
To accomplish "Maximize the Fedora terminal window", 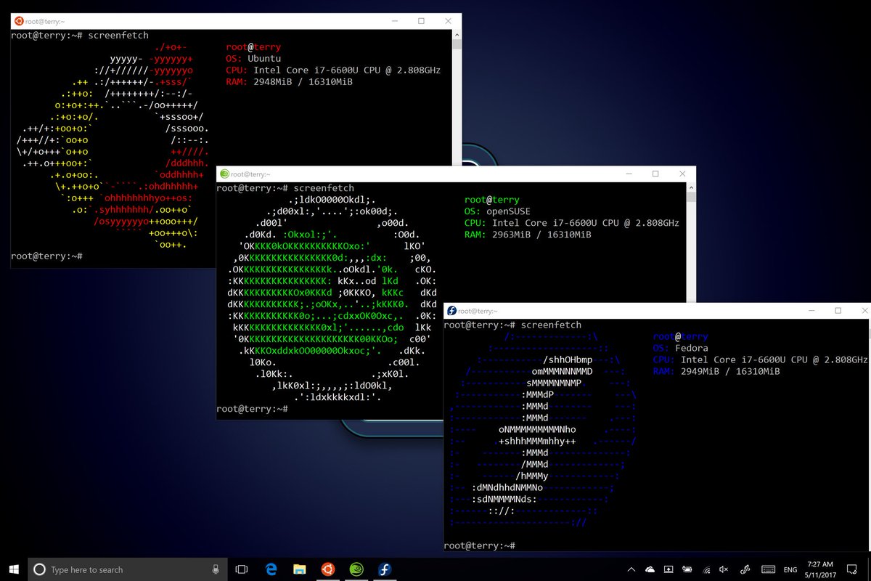I will tap(838, 311).
